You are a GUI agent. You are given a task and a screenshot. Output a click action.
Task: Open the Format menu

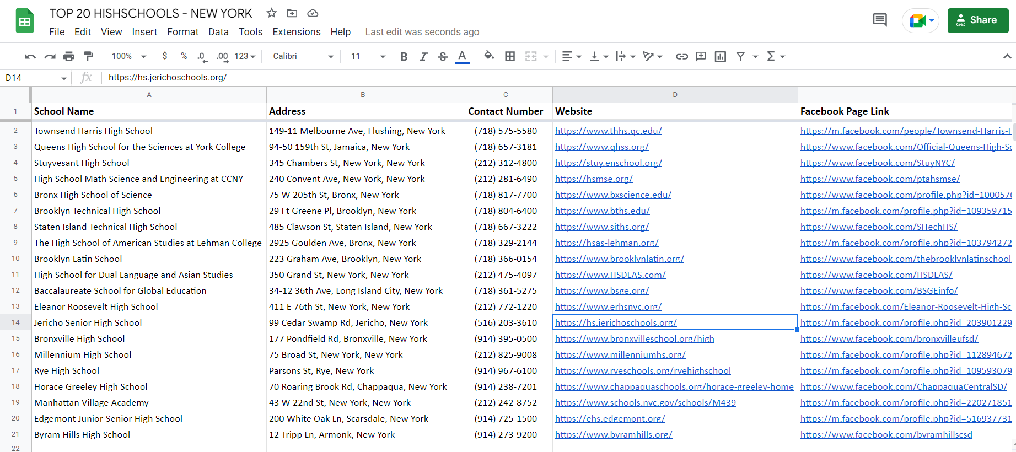click(183, 32)
